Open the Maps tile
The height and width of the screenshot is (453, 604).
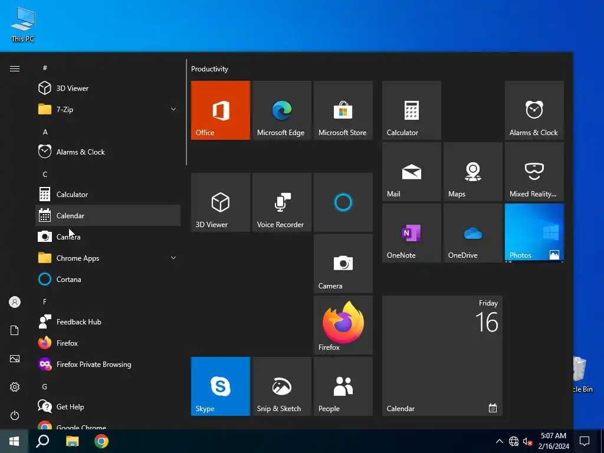click(x=472, y=172)
